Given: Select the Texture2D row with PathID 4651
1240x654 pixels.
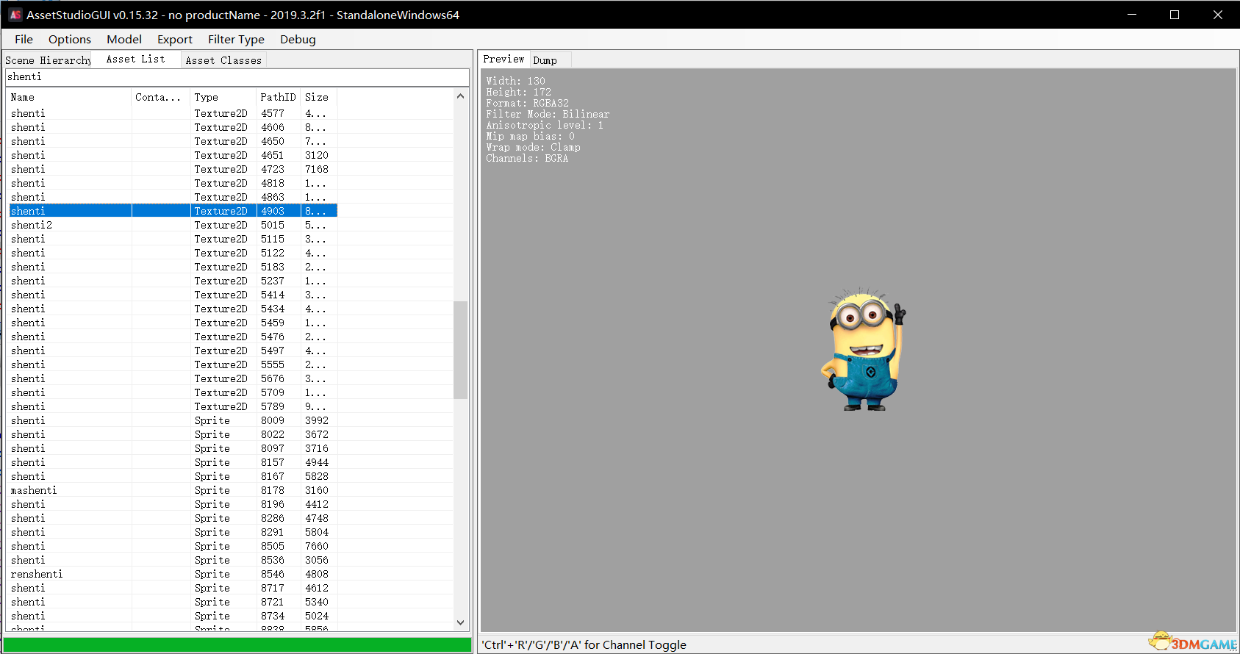Looking at the screenshot, I should [x=173, y=155].
